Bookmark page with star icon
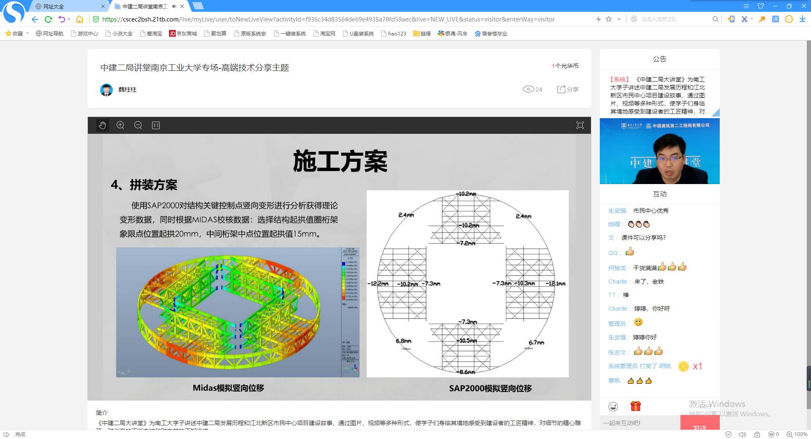The height and width of the screenshot is (439, 811). [609, 19]
